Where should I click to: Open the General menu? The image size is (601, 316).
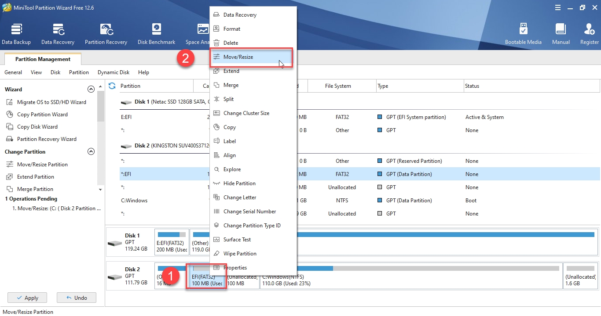[13, 72]
